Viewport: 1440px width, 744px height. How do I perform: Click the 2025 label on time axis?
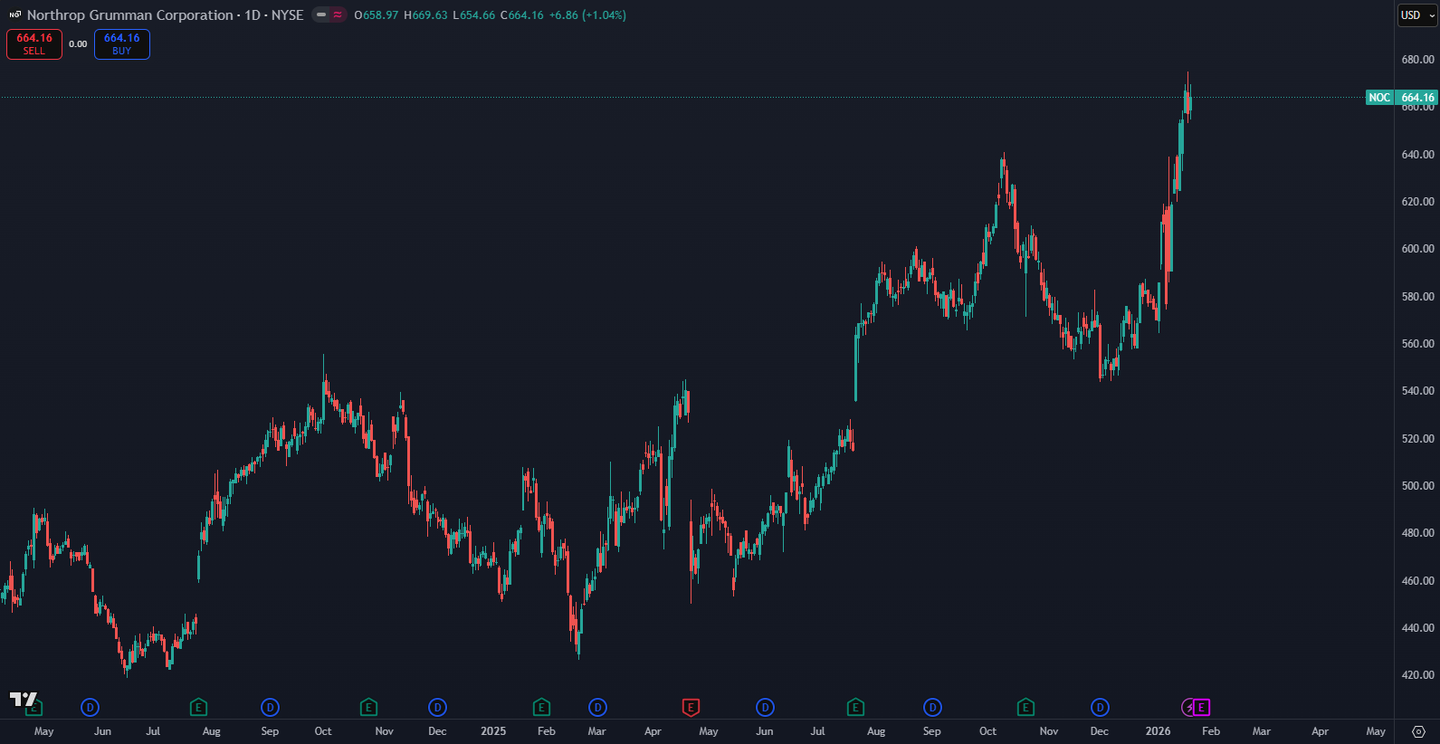[x=493, y=731]
